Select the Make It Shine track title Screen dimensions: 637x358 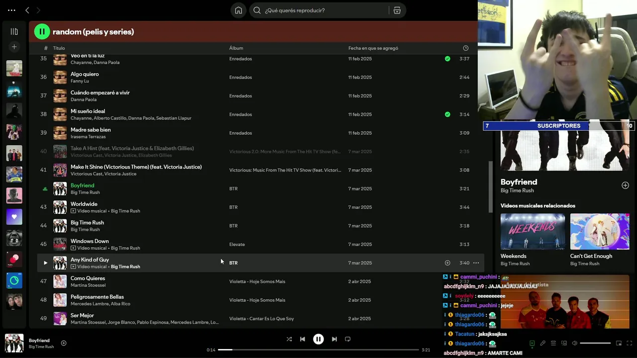pos(136,167)
